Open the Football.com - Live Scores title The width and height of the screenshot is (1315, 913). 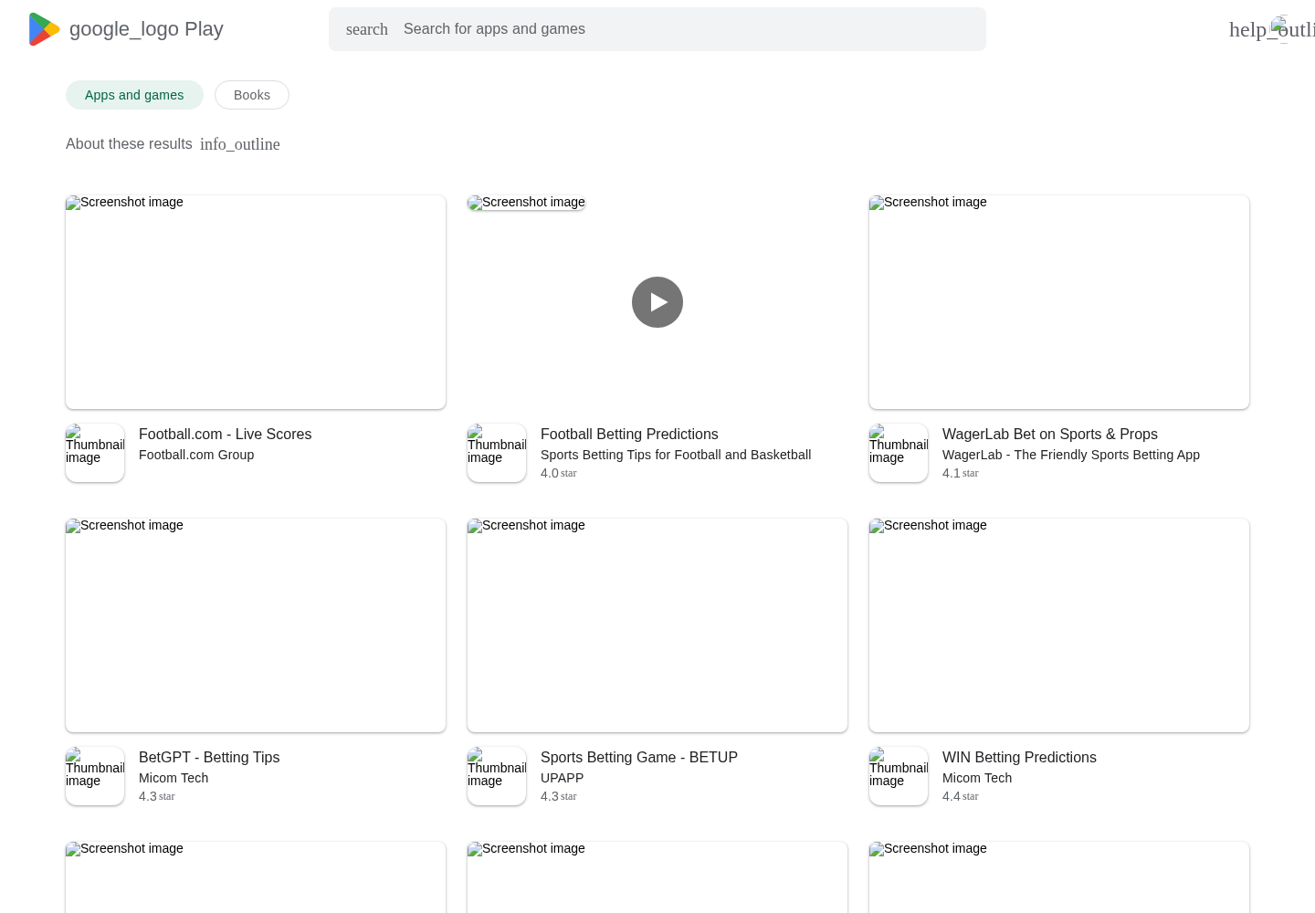225,435
